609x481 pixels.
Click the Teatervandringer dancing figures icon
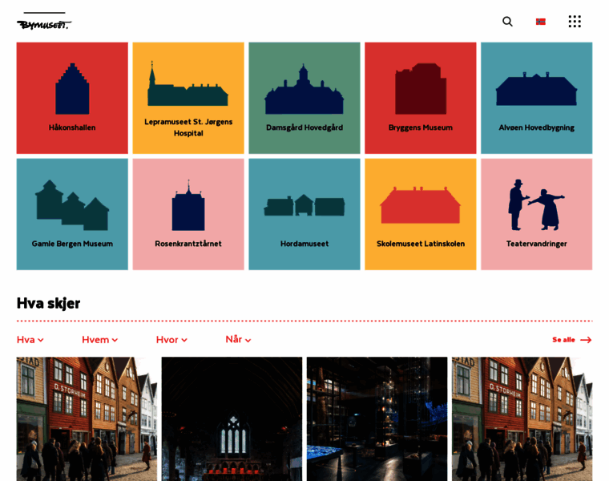tap(536, 204)
